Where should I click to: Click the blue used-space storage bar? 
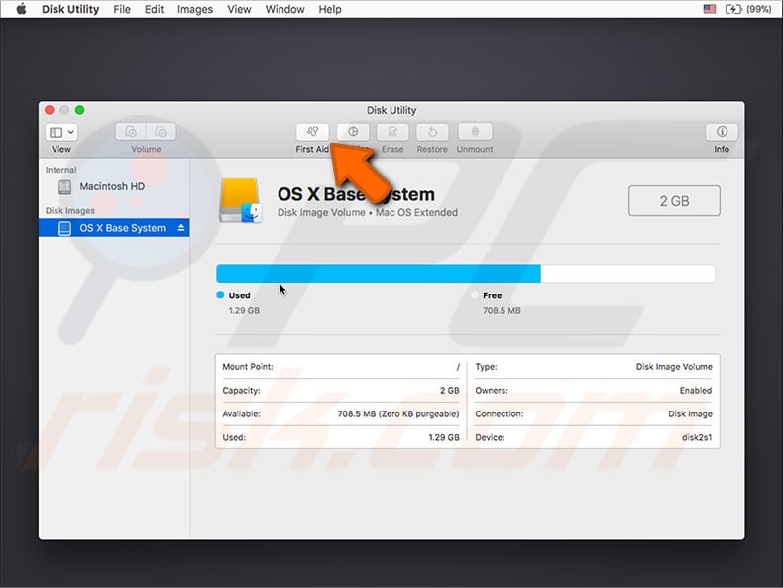[378, 274]
